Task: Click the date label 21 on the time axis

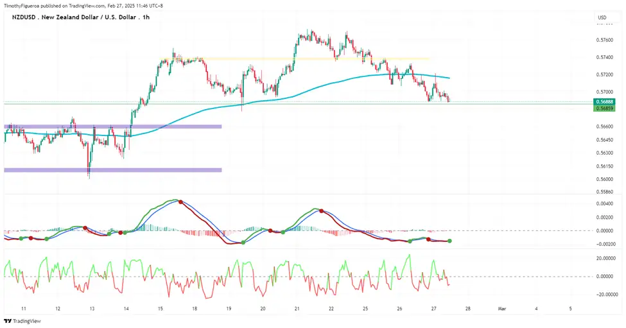Action: [297, 309]
